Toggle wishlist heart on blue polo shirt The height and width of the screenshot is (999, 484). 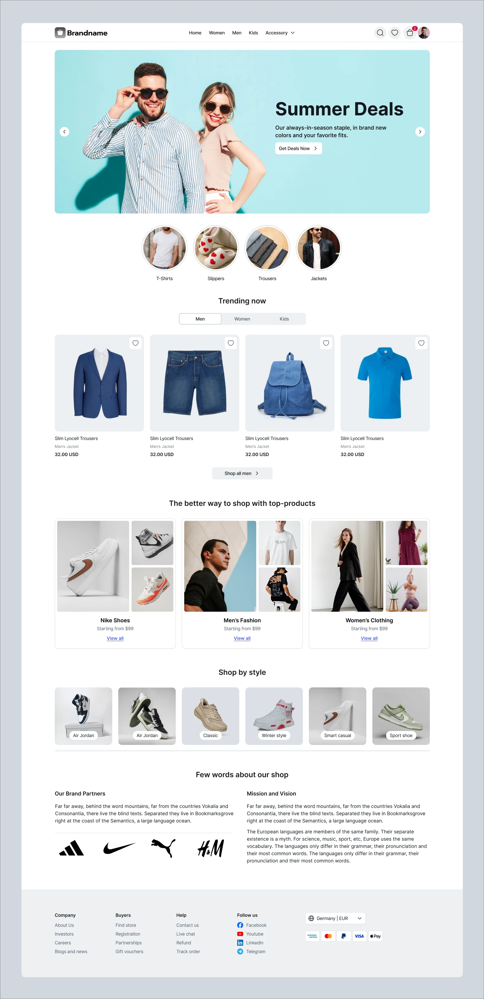(x=421, y=343)
